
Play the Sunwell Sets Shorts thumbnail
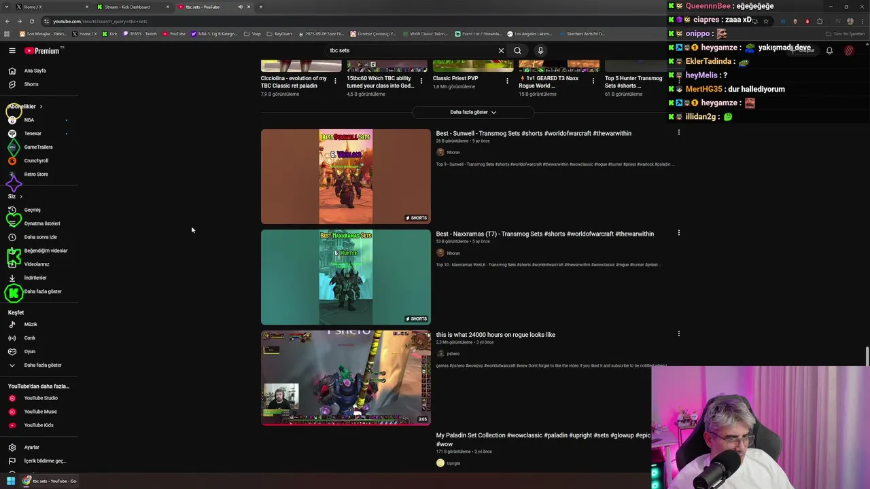(346, 177)
